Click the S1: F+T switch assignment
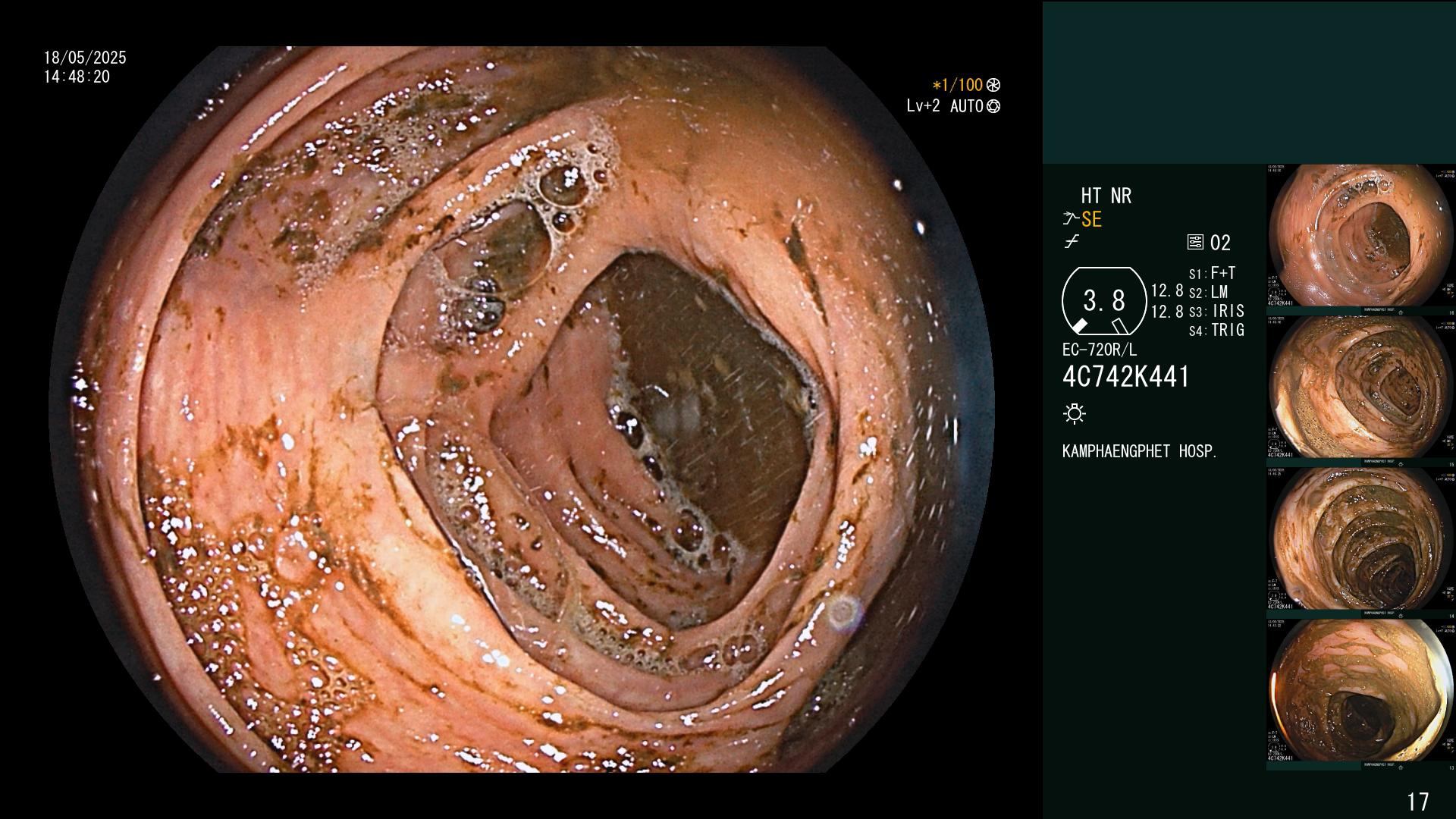The width and height of the screenshot is (1456, 819). (1212, 273)
